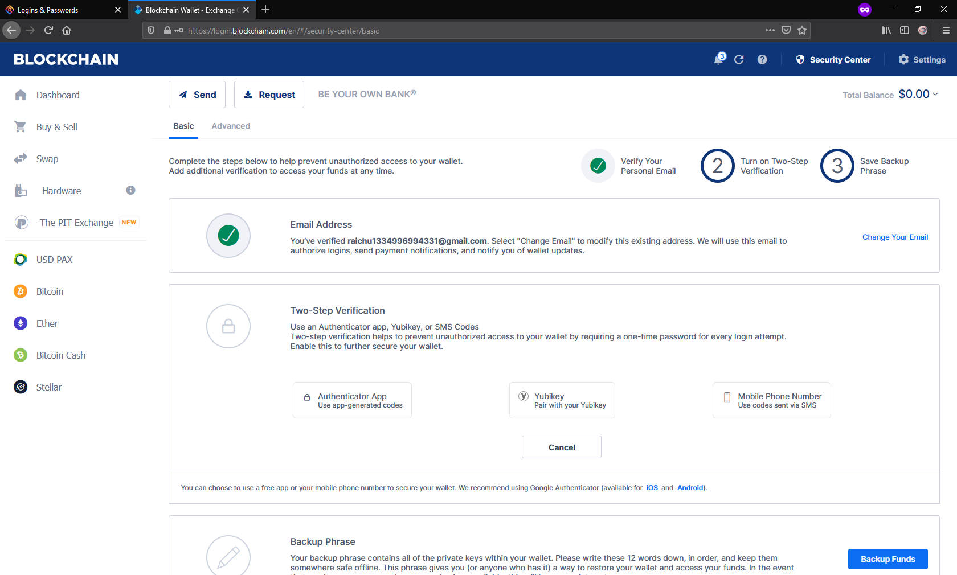Open the Android Google Authenticator link
Image resolution: width=957 pixels, height=575 pixels.
tap(690, 488)
